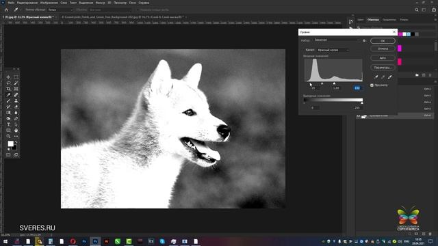Select the Gradient tool

[8, 113]
